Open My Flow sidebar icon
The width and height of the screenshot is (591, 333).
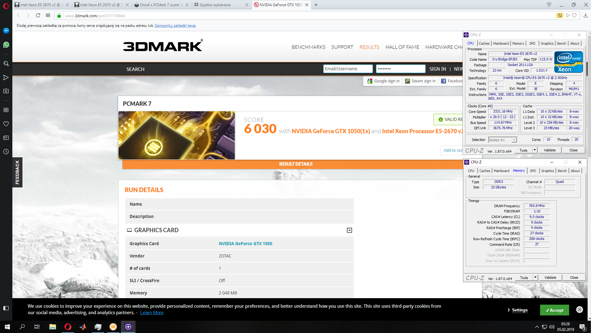click(x=6, y=77)
